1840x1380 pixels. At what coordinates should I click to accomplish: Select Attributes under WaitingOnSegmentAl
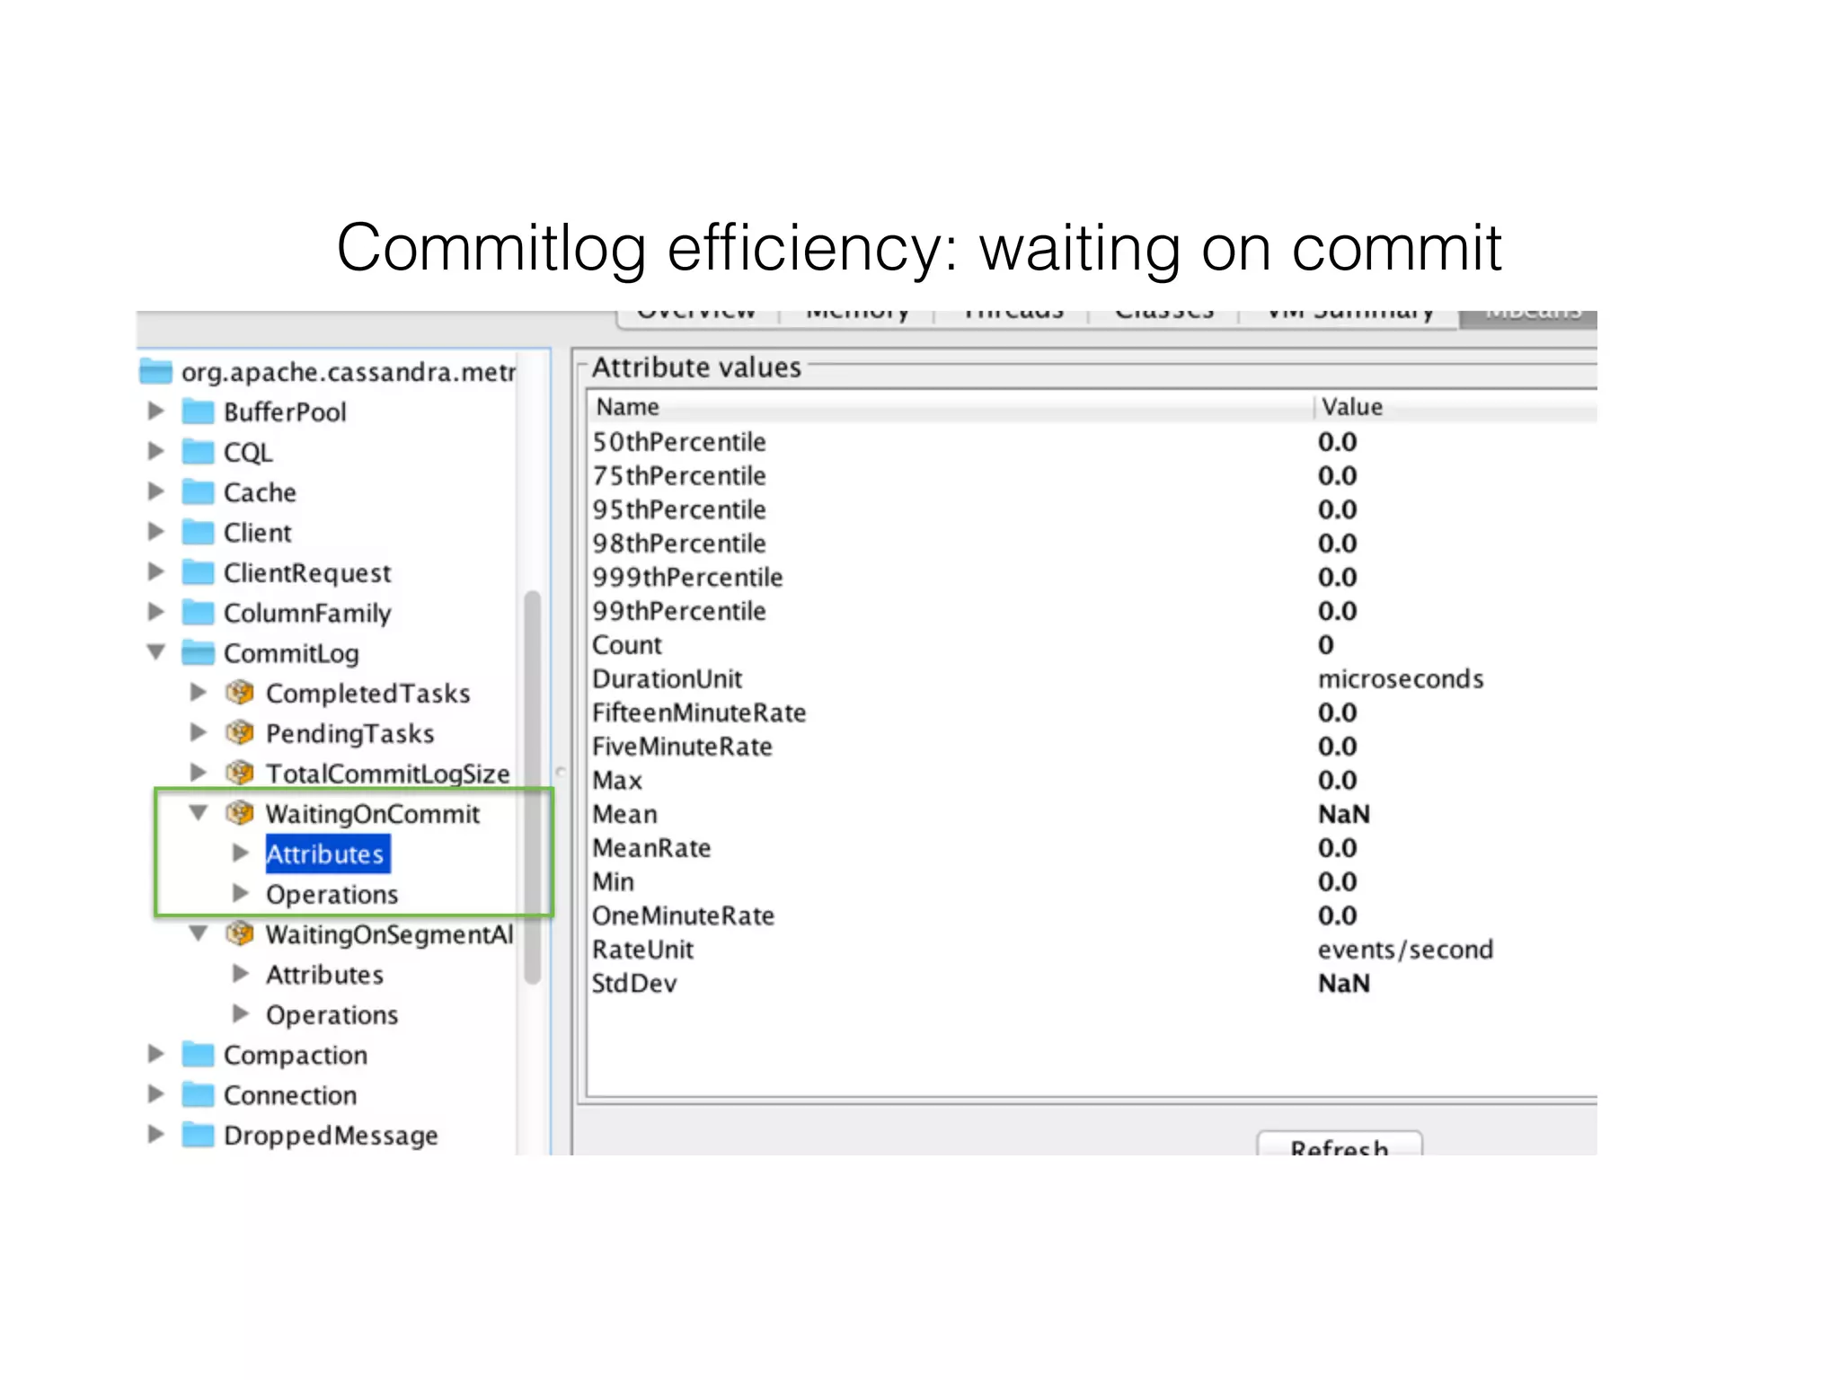pyautogui.click(x=324, y=975)
